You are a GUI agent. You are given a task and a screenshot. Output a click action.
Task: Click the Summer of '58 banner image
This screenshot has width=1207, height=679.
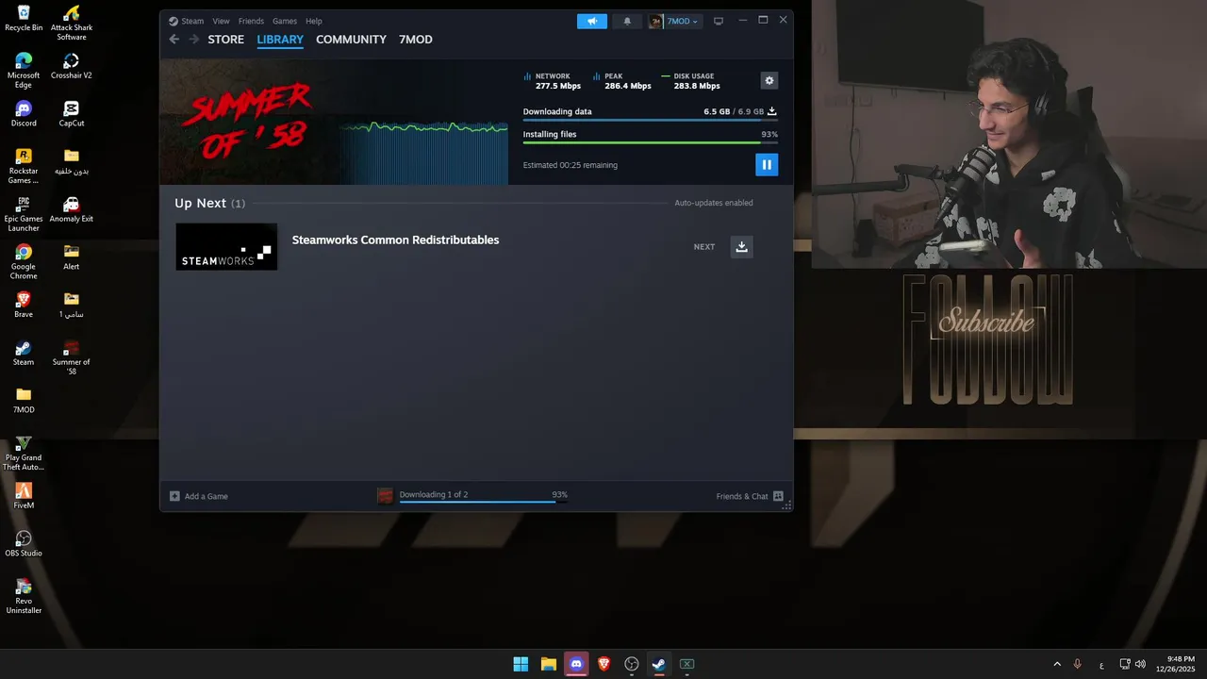click(334, 123)
